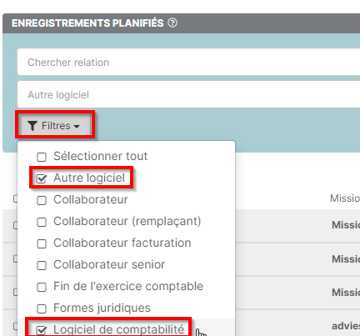Focus the Chercher relation search field
This screenshot has width=360, height=336.
188,62
